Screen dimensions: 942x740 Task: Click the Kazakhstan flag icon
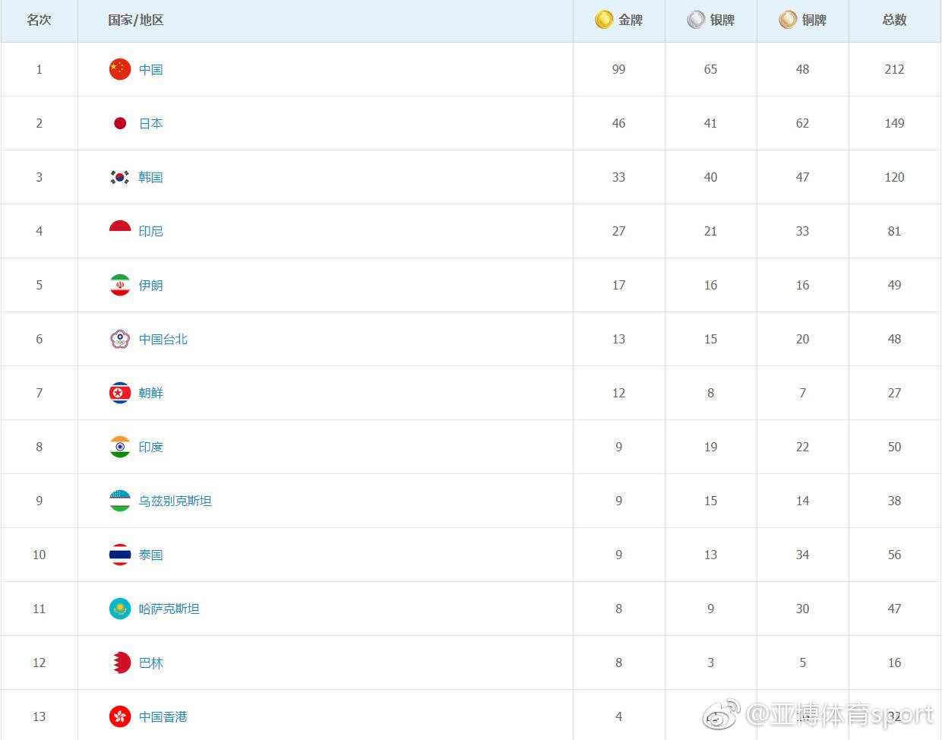[x=120, y=609]
